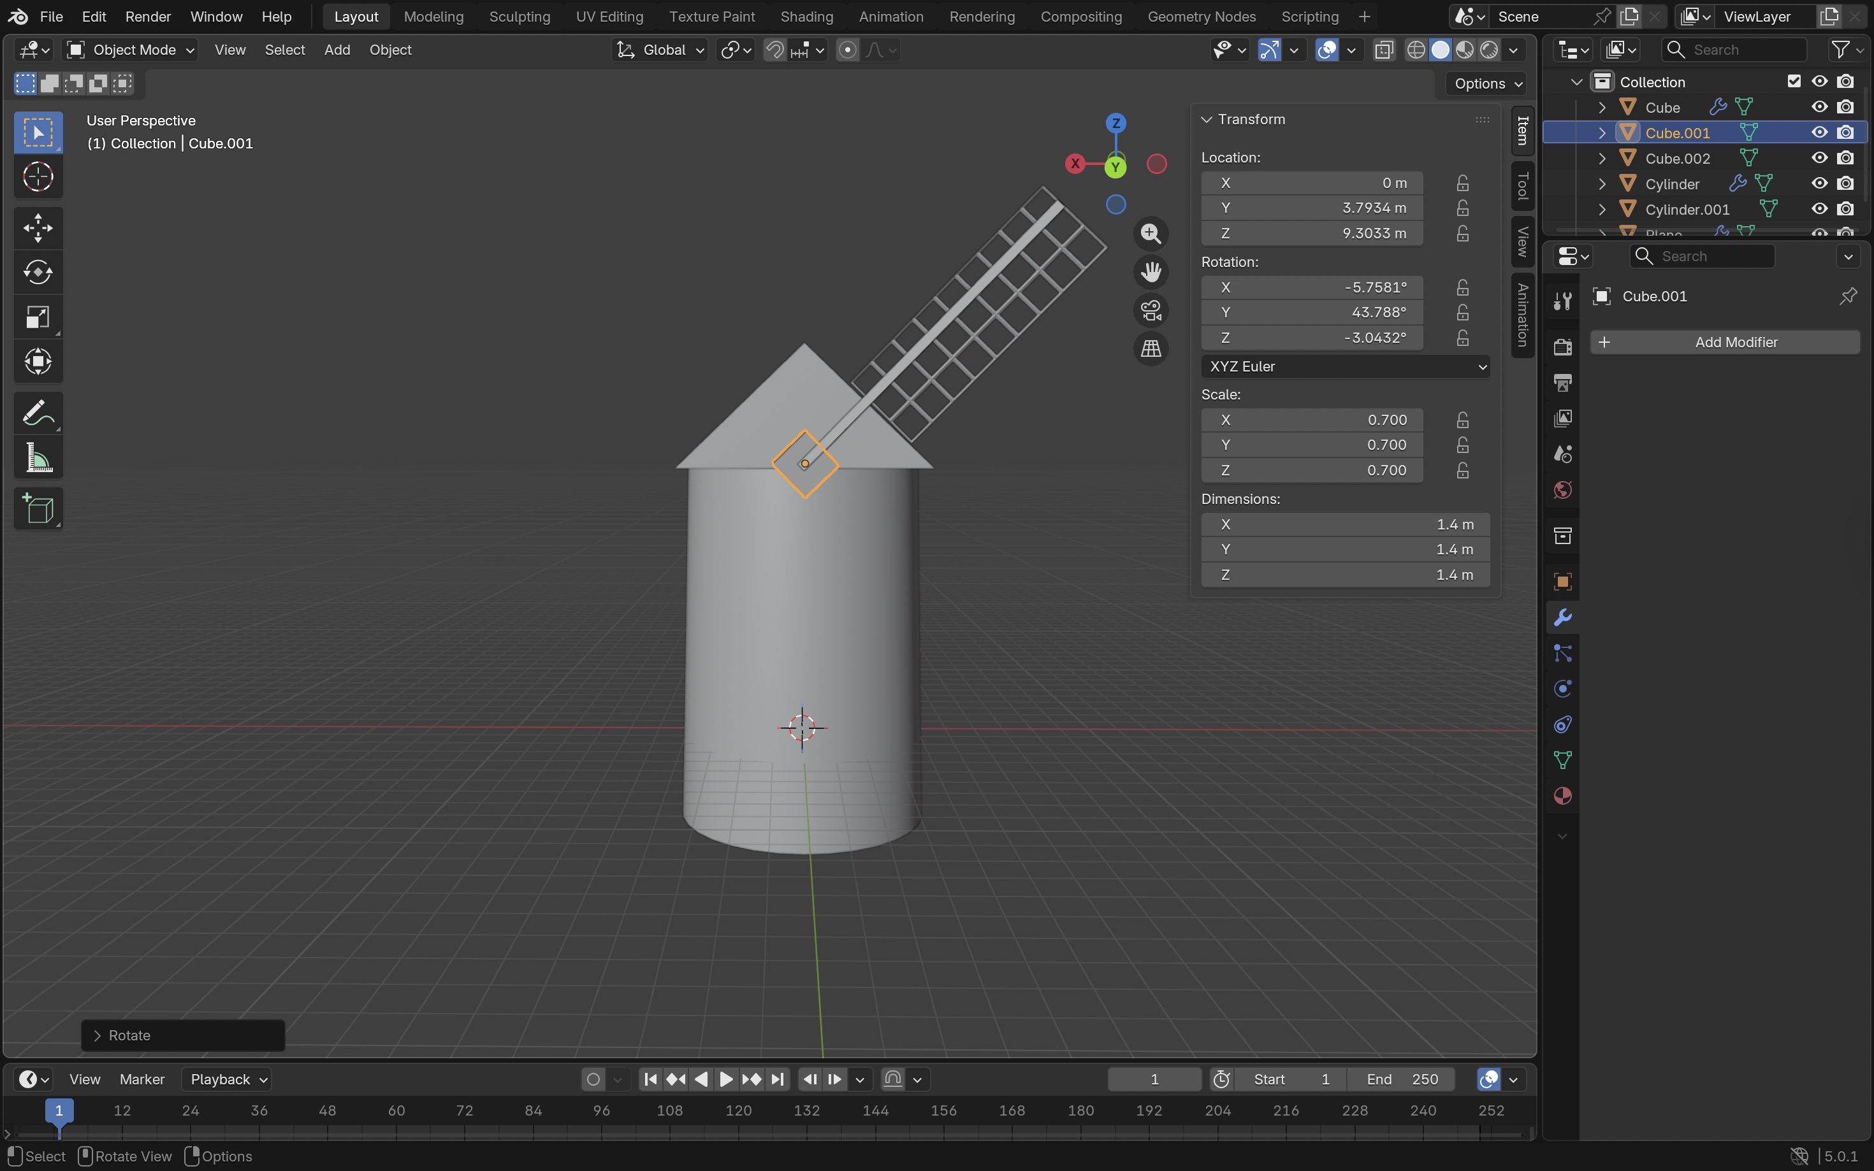Toggle snapping magnet in header
The image size is (1874, 1171).
[774, 50]
